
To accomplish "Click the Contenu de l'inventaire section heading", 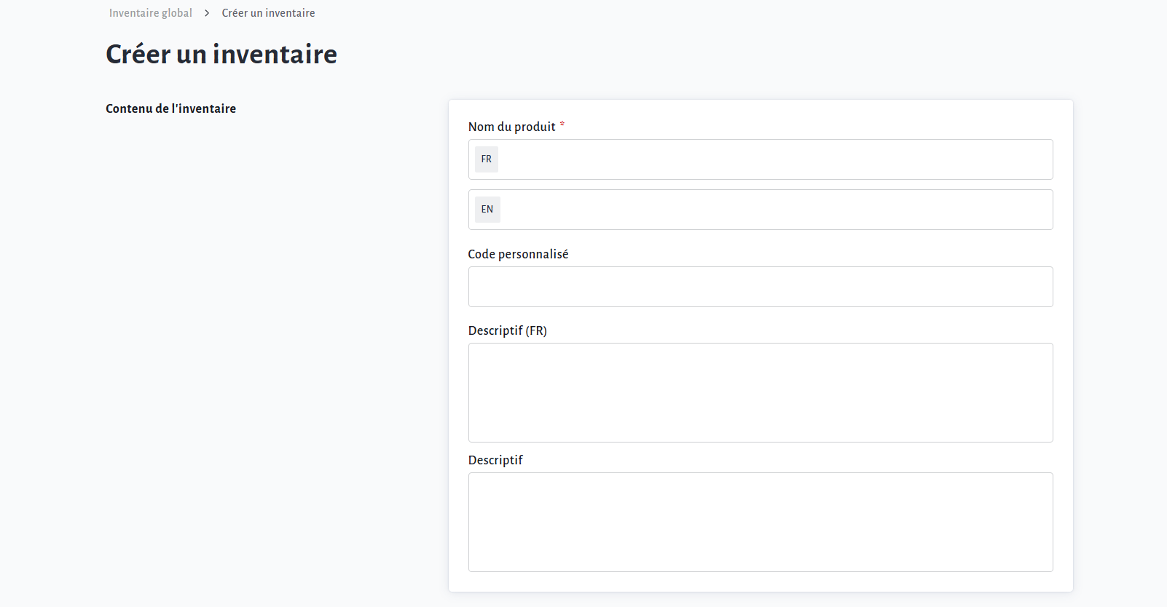I will [x=171, y=108].
